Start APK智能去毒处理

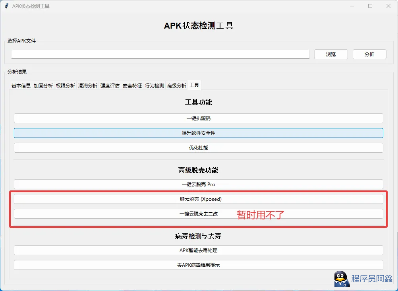198,250
